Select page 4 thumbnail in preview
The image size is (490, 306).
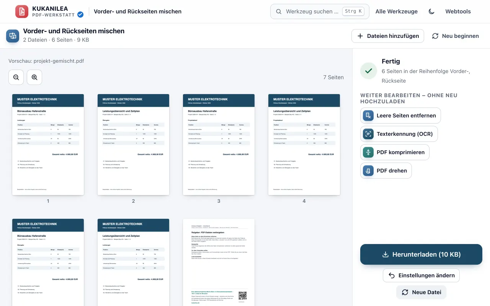point(304,145)
